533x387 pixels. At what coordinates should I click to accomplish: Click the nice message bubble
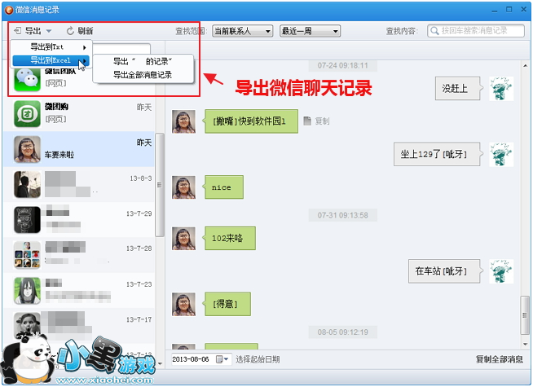tap(223, 187)
